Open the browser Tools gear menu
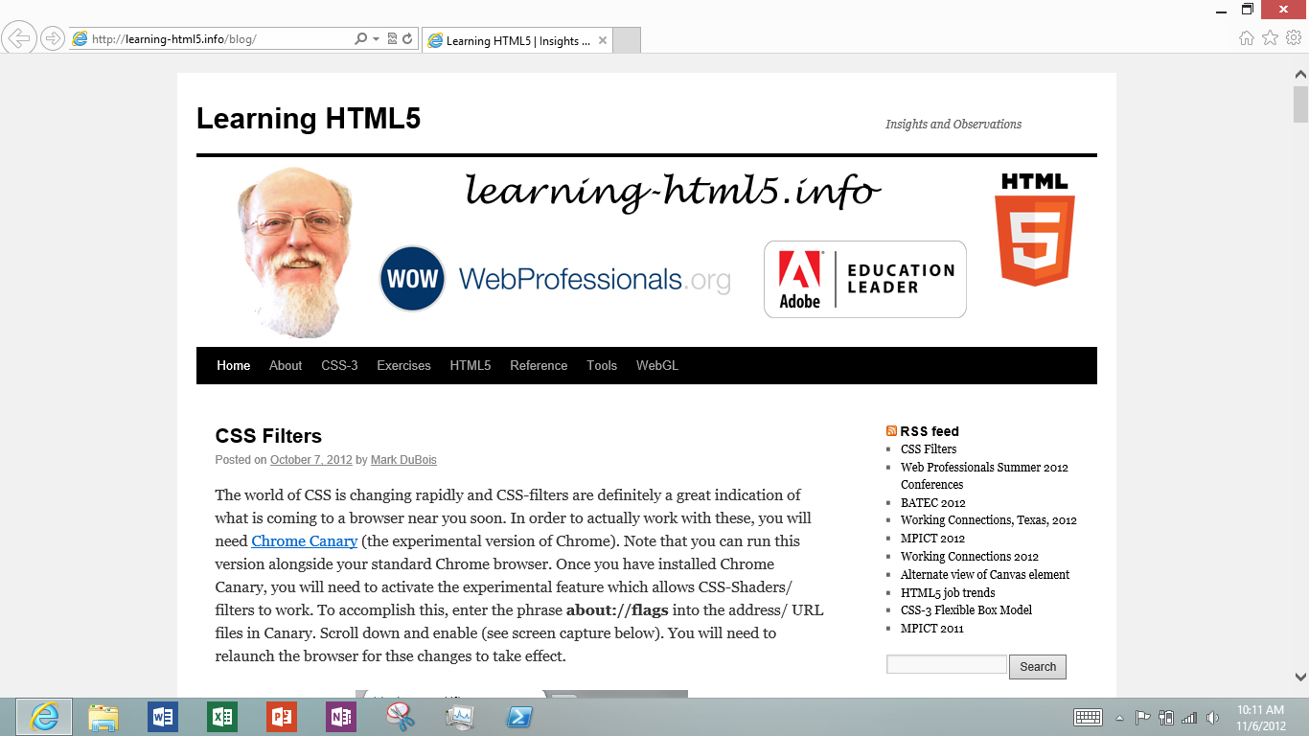Viewport: 1309px width, 736px height. (1294, 38)
